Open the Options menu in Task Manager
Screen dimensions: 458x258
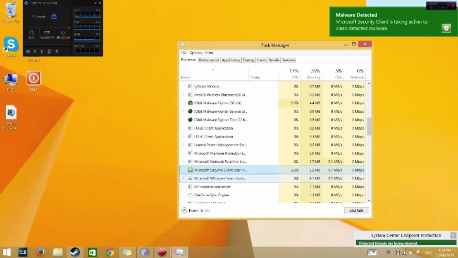[x=196, y=53]
